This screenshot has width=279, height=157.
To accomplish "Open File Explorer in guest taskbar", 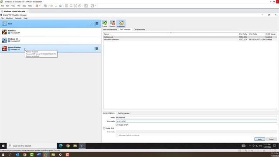I will click(x=75, y=146).
